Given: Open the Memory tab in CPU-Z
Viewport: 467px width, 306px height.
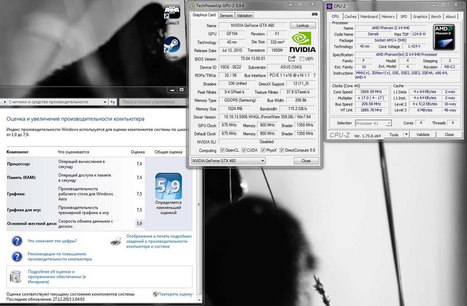Looking at the screenshot, I should 388,17.
